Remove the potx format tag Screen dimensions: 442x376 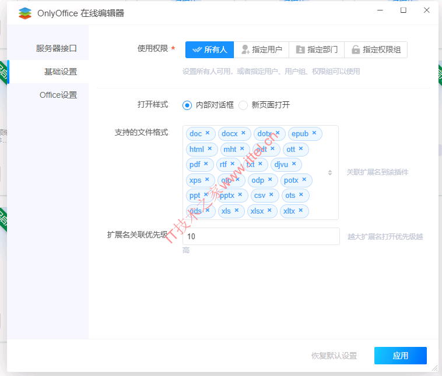tap(304, 179)
